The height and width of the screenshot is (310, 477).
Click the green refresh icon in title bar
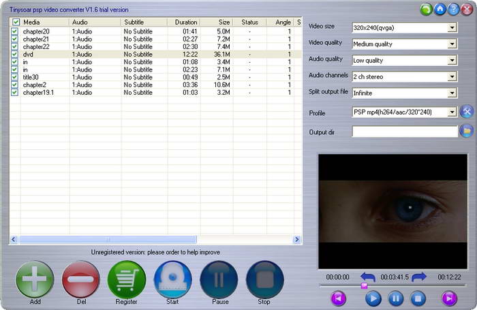coord(426,10)
